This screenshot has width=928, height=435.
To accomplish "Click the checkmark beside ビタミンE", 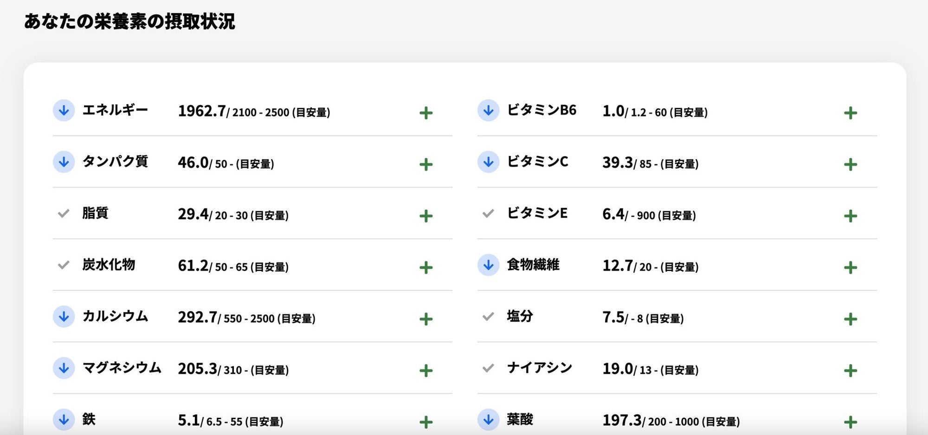I will (x=488, y=214).
